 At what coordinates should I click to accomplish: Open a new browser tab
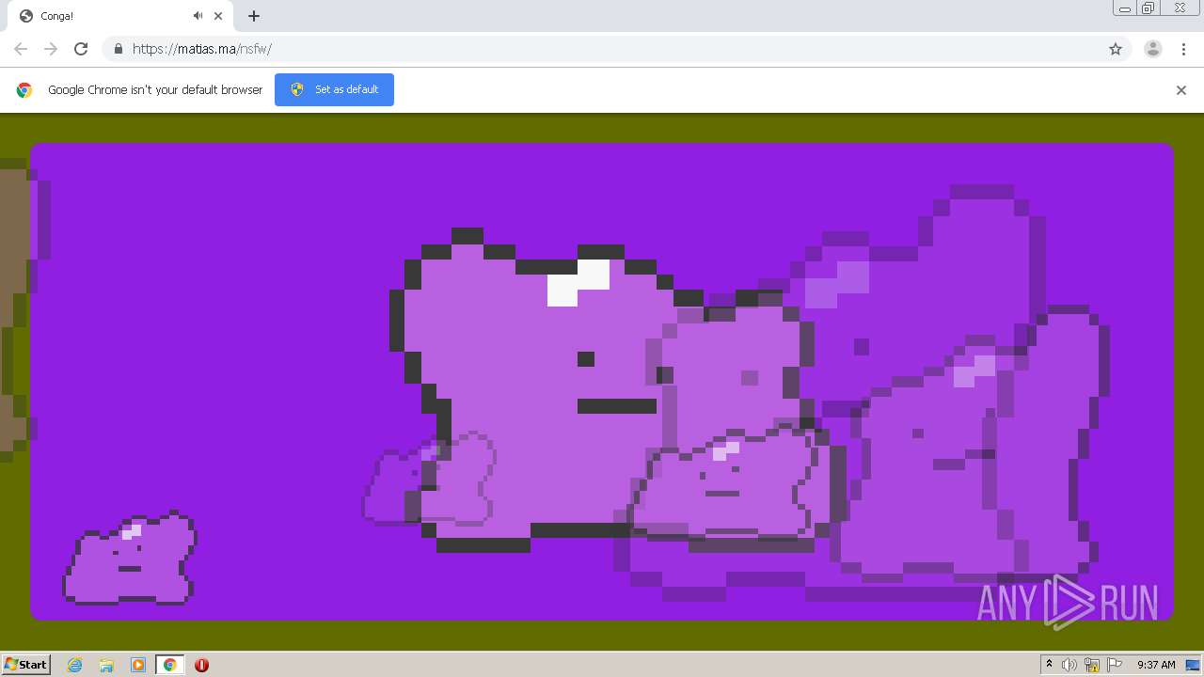(254, 16)
